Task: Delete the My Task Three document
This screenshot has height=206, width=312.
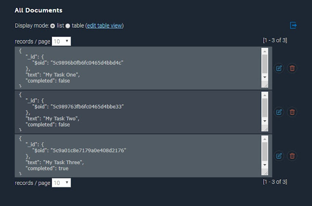Action: click(x=292, y=156)
